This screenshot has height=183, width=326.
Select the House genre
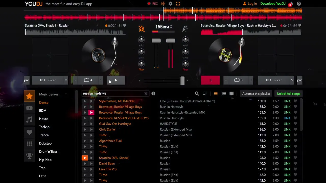(x=44, y=119)
